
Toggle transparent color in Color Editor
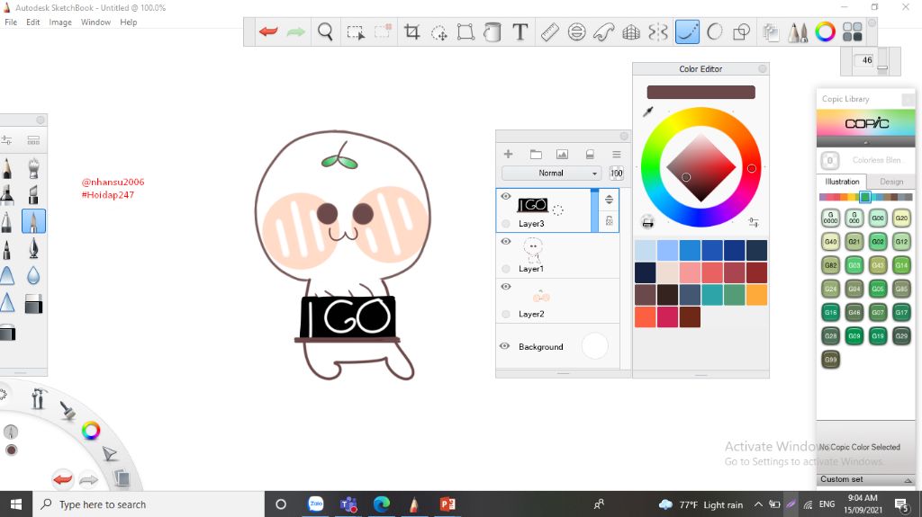point(647,222)
